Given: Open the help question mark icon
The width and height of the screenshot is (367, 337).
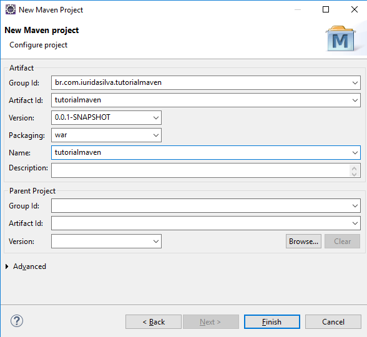Looking at the screenshot, I should (17, 321).
